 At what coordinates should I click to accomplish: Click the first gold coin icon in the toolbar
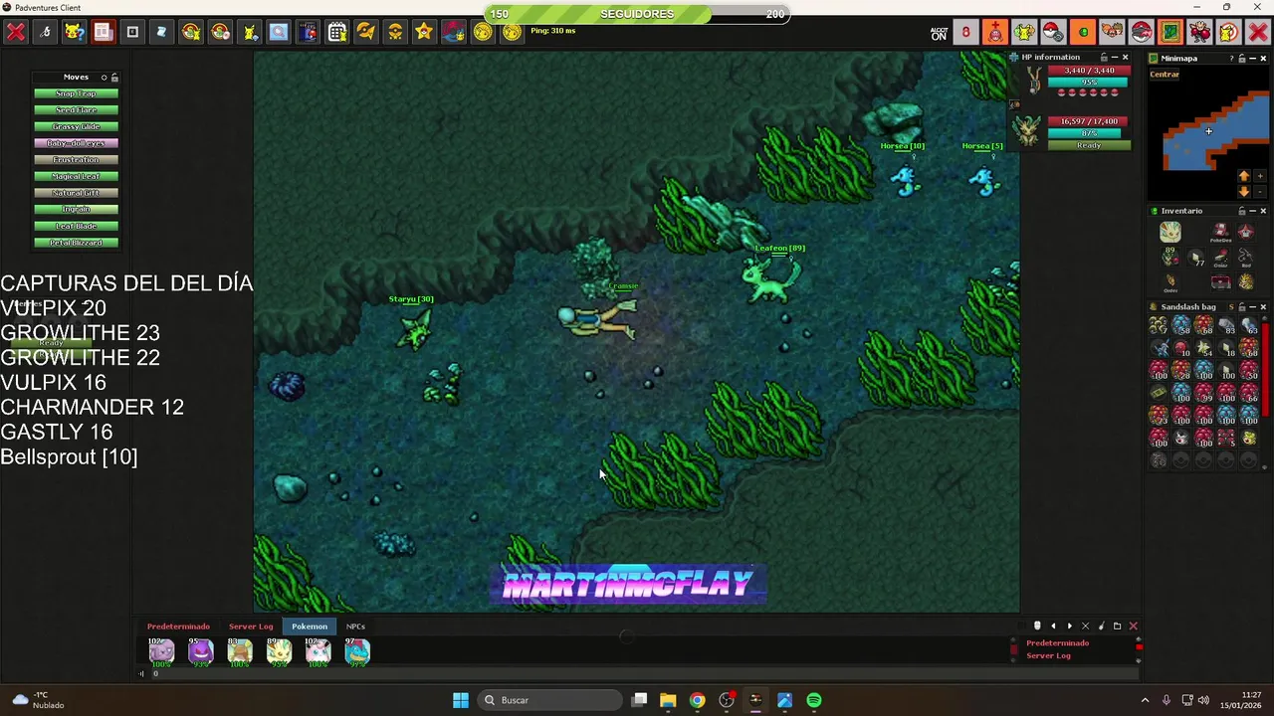[483, 32]
